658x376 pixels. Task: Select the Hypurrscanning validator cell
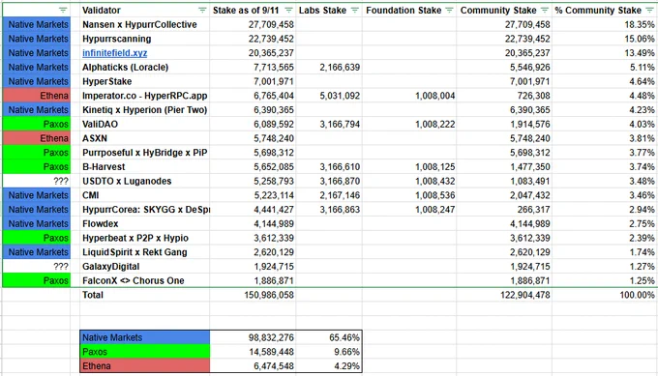pos(145,39)
